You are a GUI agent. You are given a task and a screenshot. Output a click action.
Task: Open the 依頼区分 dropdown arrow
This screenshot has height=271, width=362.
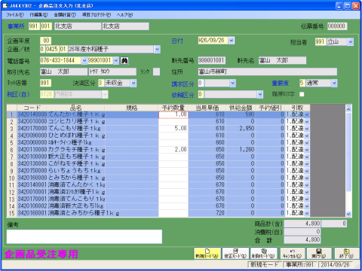[x=260, y=95]
